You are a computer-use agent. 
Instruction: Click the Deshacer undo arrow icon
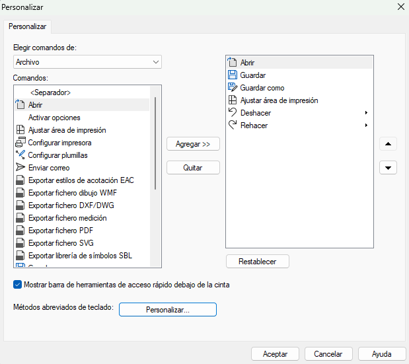pos(233,112)
